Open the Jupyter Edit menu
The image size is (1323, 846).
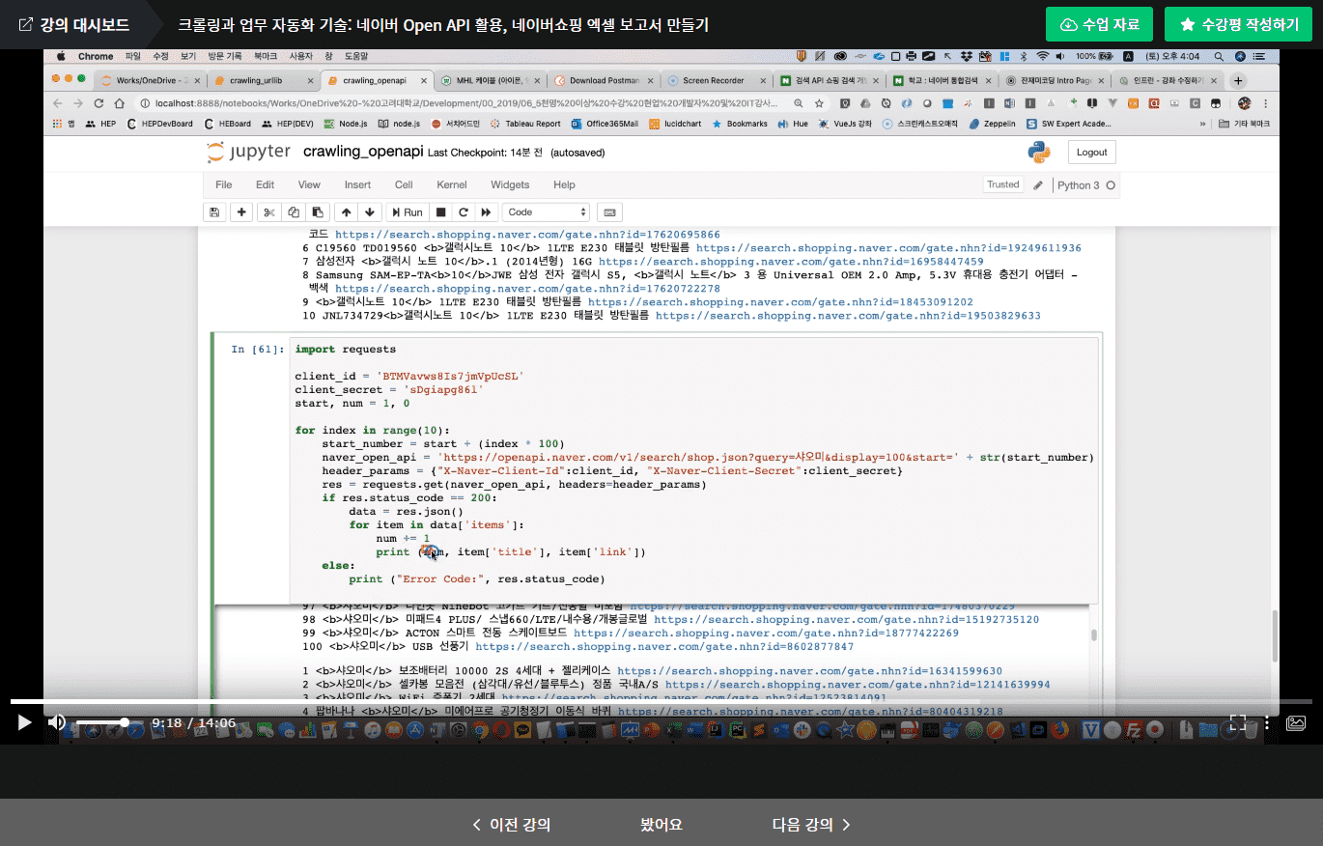265,184
